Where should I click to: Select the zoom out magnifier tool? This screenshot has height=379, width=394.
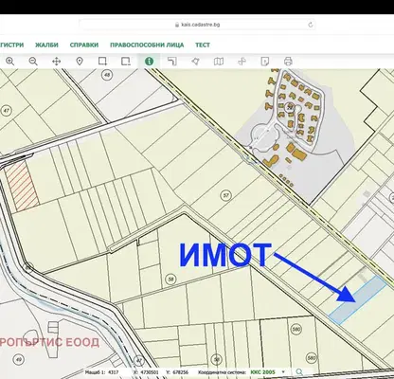point(33,62)
